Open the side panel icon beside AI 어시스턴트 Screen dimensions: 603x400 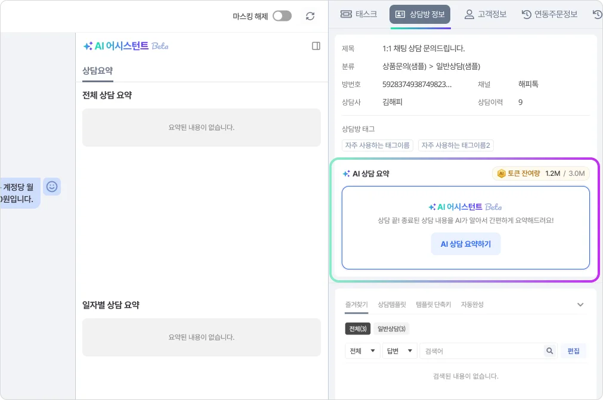click(x=316, y=46)
